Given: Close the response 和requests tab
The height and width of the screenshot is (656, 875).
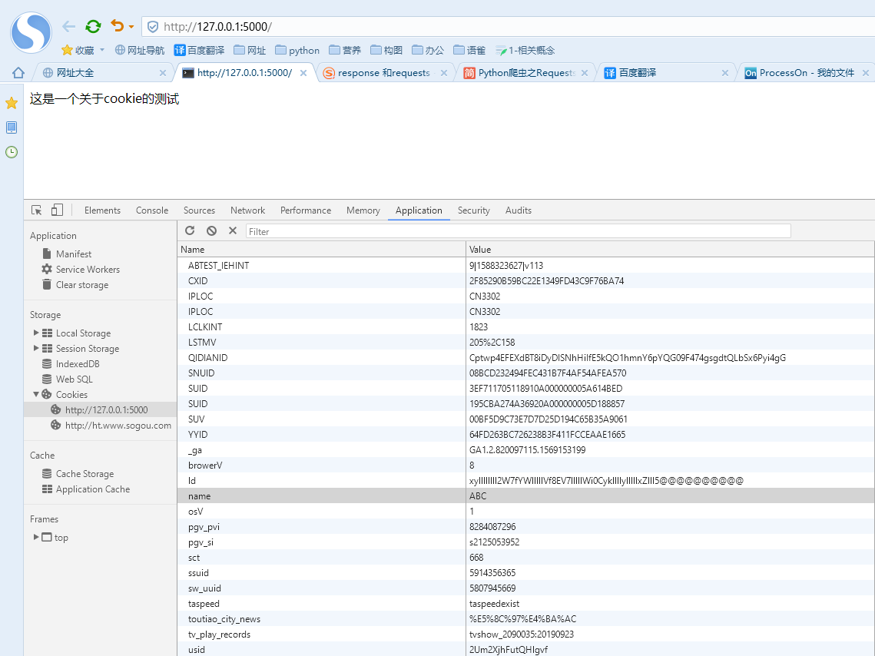Looking at the screenshot, I should (443, 73).
